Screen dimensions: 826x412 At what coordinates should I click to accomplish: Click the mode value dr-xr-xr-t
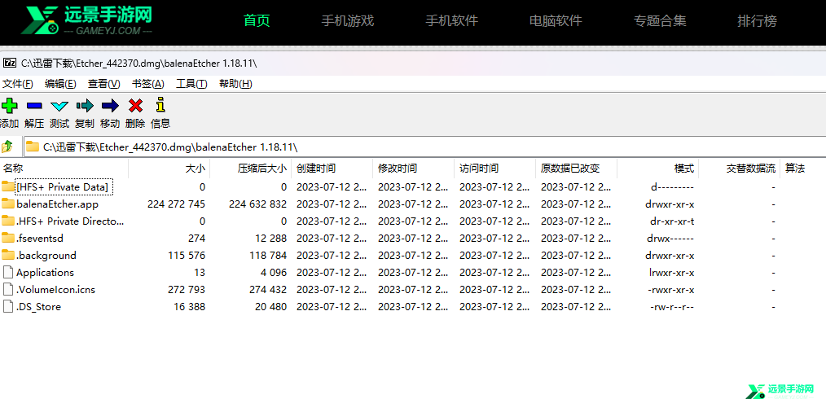tap(672, 221)
